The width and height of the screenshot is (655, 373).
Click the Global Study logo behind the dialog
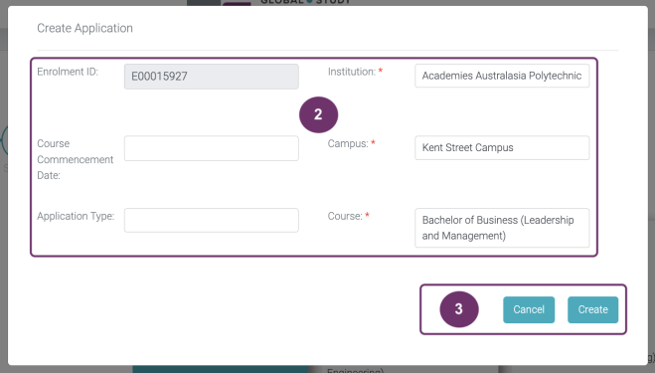[x=305, y=2]
